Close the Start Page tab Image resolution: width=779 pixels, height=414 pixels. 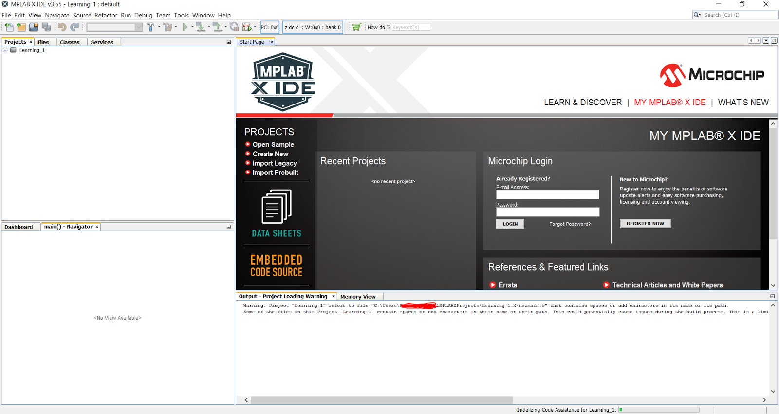[x=272, y=42]
